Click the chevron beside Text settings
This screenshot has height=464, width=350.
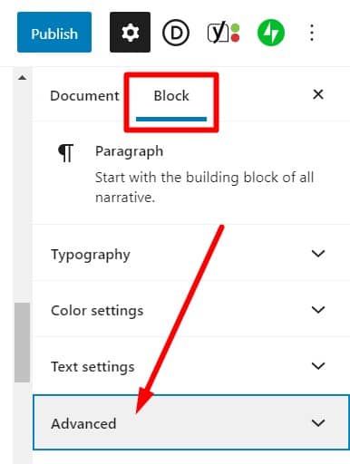coord(318,366)
